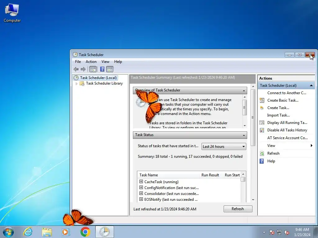Click the taskbar clock showing 9:46 AM
318x238 pixels.
pos(302,232)
